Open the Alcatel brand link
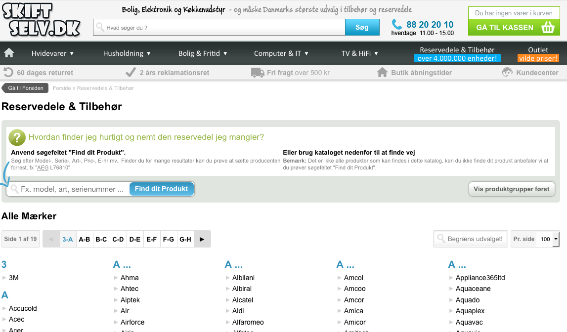 click(242, 300)
